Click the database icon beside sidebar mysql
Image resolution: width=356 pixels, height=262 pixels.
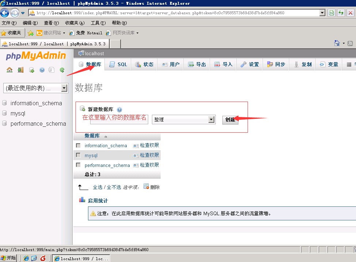point(4,113)
